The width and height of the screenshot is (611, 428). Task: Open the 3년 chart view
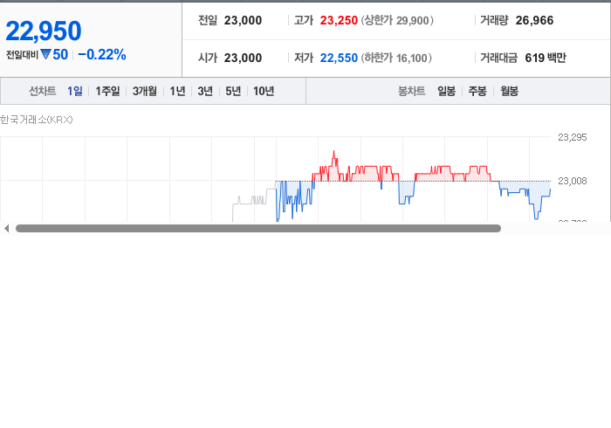click(x=205, y=91)
